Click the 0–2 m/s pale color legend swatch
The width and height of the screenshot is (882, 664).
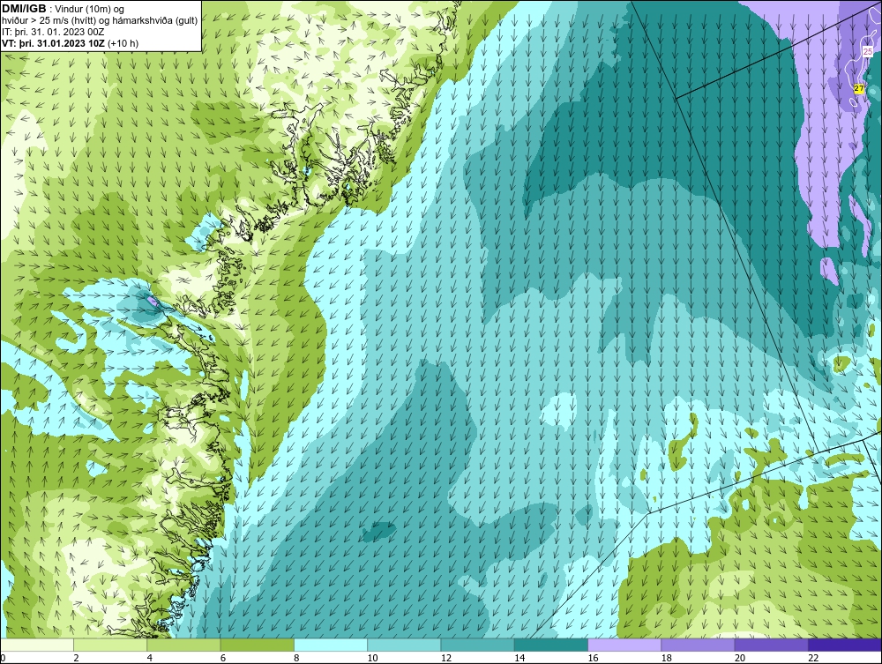point(36,645)
